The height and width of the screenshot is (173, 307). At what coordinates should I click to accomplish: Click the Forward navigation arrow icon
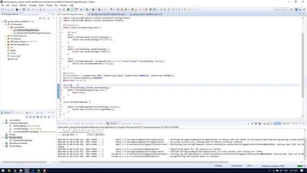tap(195, 10)
